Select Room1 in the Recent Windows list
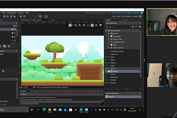The width and height of the screenshot is (177, 118). click(x=123, y=97)
